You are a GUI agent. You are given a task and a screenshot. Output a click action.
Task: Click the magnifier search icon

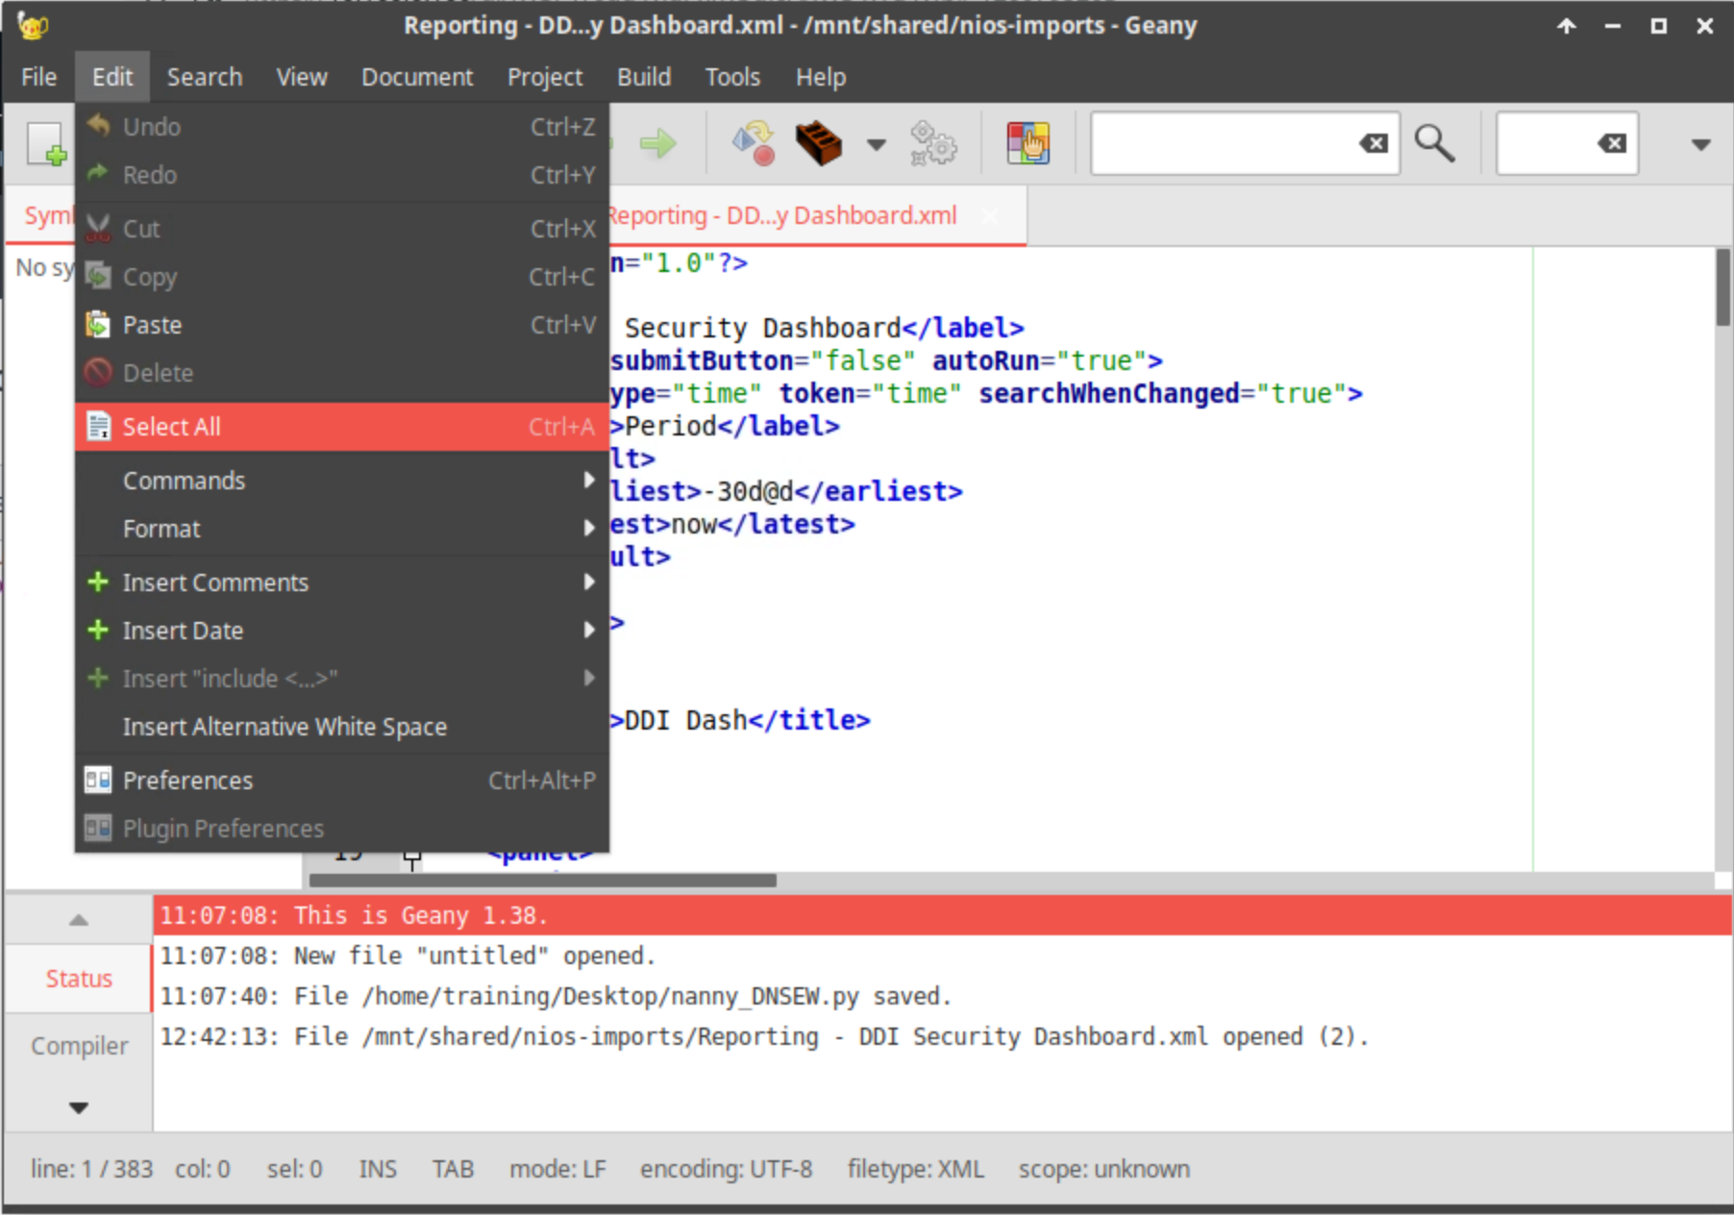1434,144
